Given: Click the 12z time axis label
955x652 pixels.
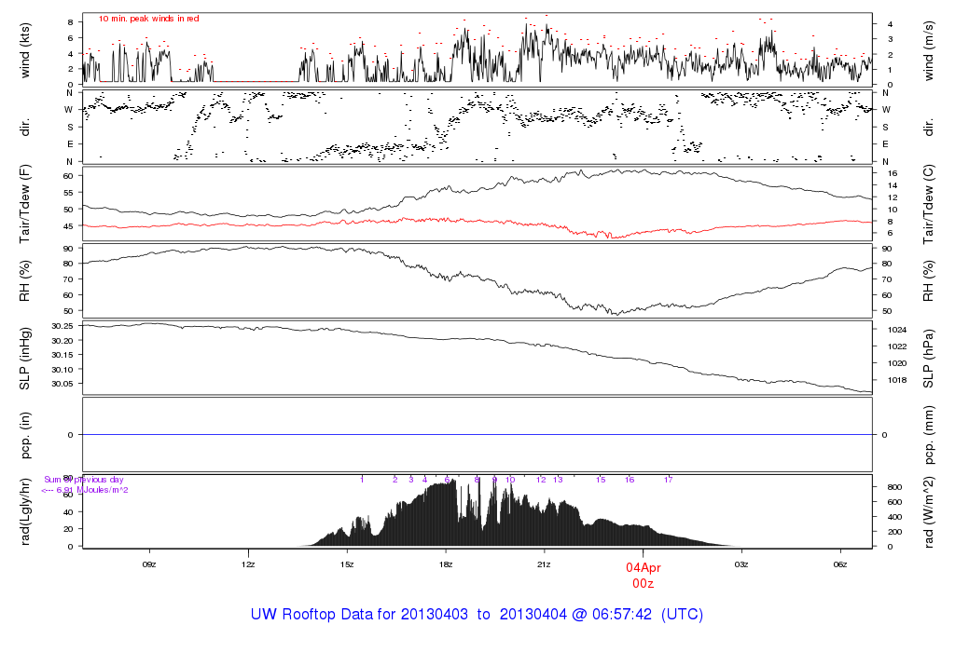Looking at the screenshot, I should [248, 564].
